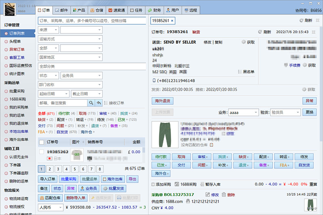
Task: Click 刷新 icon next to order number
Action: 260,32
